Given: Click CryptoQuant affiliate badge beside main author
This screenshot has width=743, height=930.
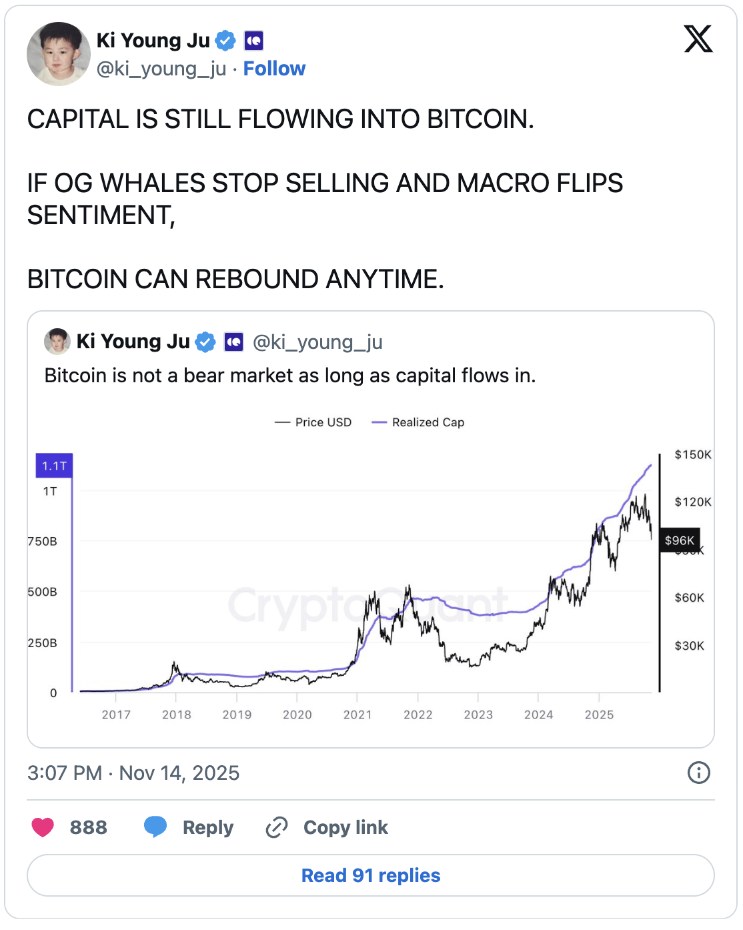Looking at the screenshot, I should [x=253, y=41].
